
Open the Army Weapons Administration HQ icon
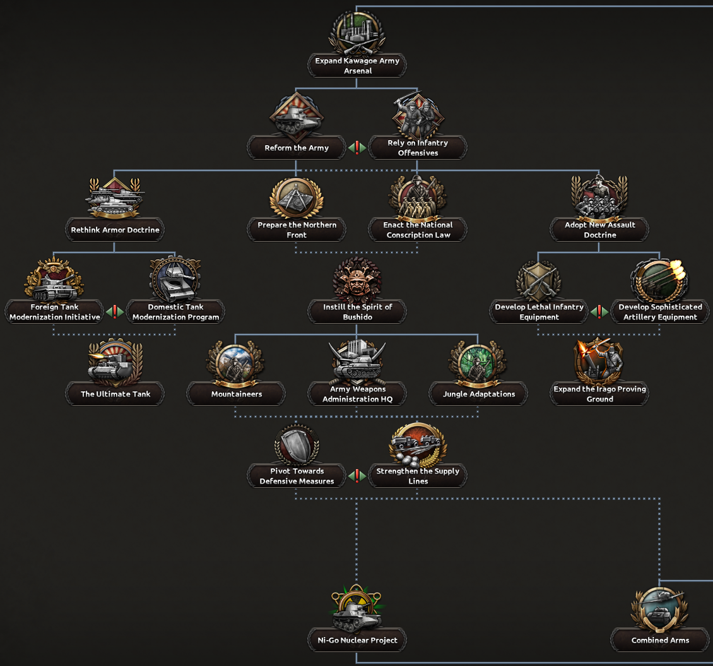[x=357, y=362]
